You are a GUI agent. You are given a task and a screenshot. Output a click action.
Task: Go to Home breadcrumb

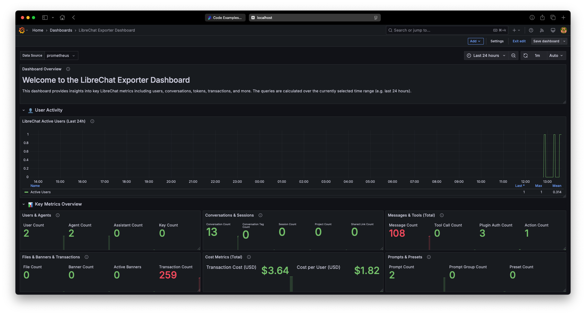38,30
